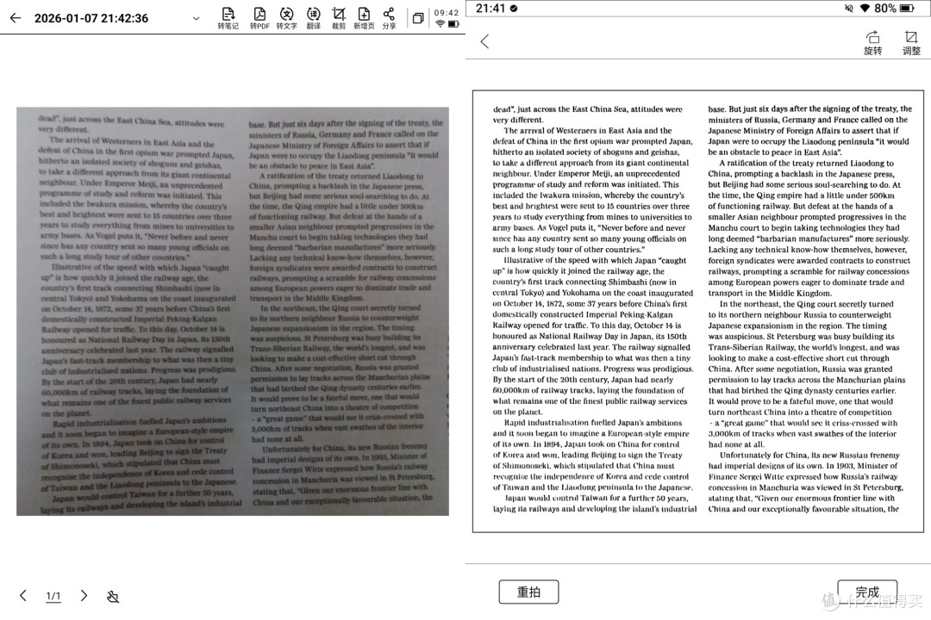
Task: Add a page with 新增页 icon
Action: tap(364, 18)
